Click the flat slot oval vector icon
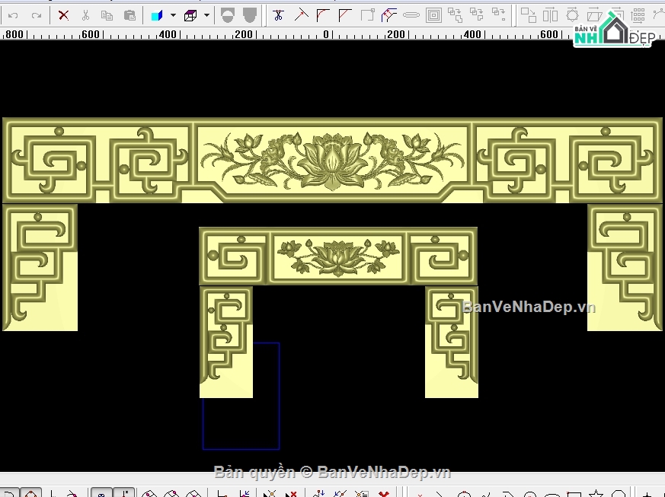 411,16
